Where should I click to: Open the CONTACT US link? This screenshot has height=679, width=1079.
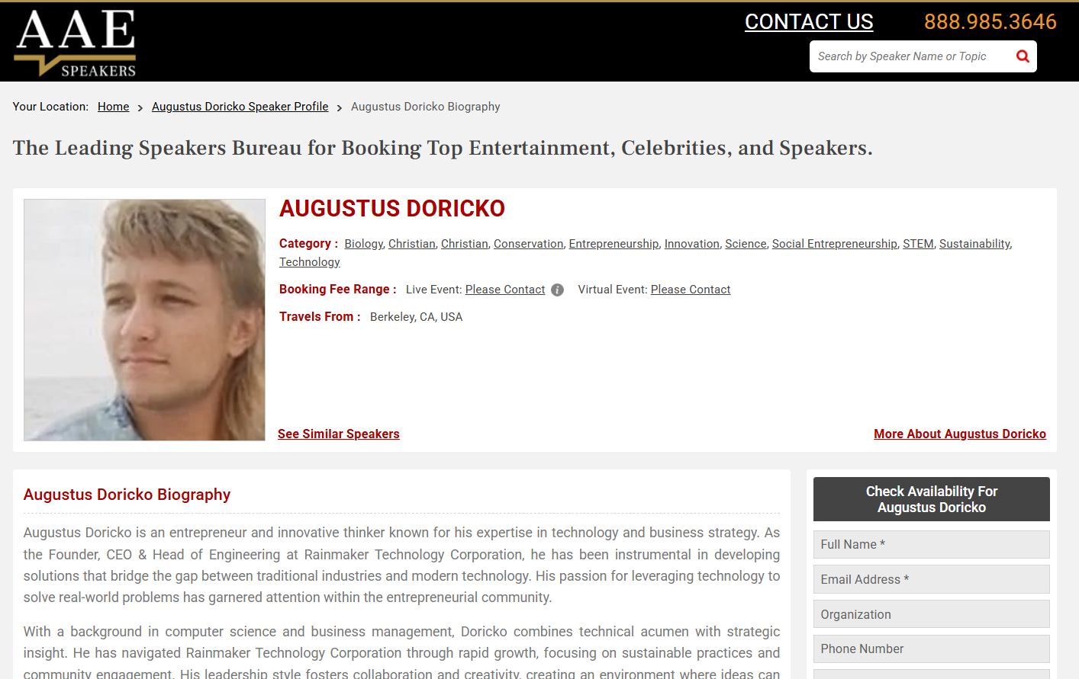coord(809,21)
